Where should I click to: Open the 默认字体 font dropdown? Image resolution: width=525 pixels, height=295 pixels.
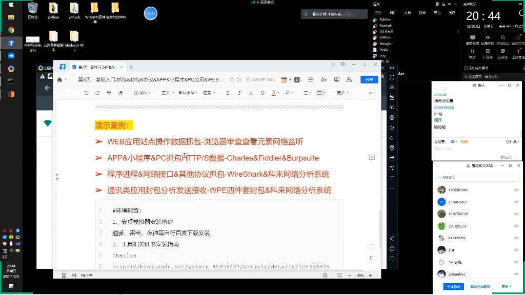coord(188,93)
